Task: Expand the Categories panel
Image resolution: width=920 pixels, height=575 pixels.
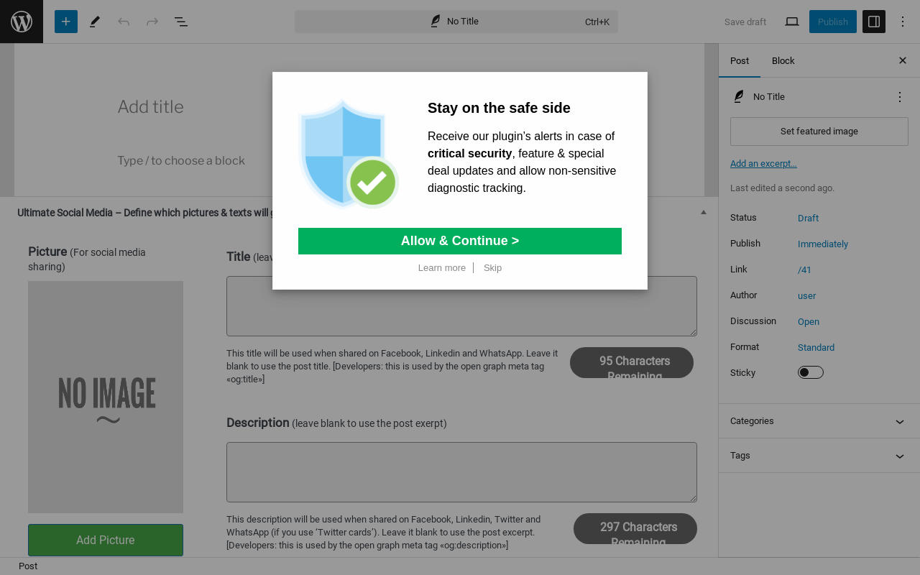Action: coord(819,421)
